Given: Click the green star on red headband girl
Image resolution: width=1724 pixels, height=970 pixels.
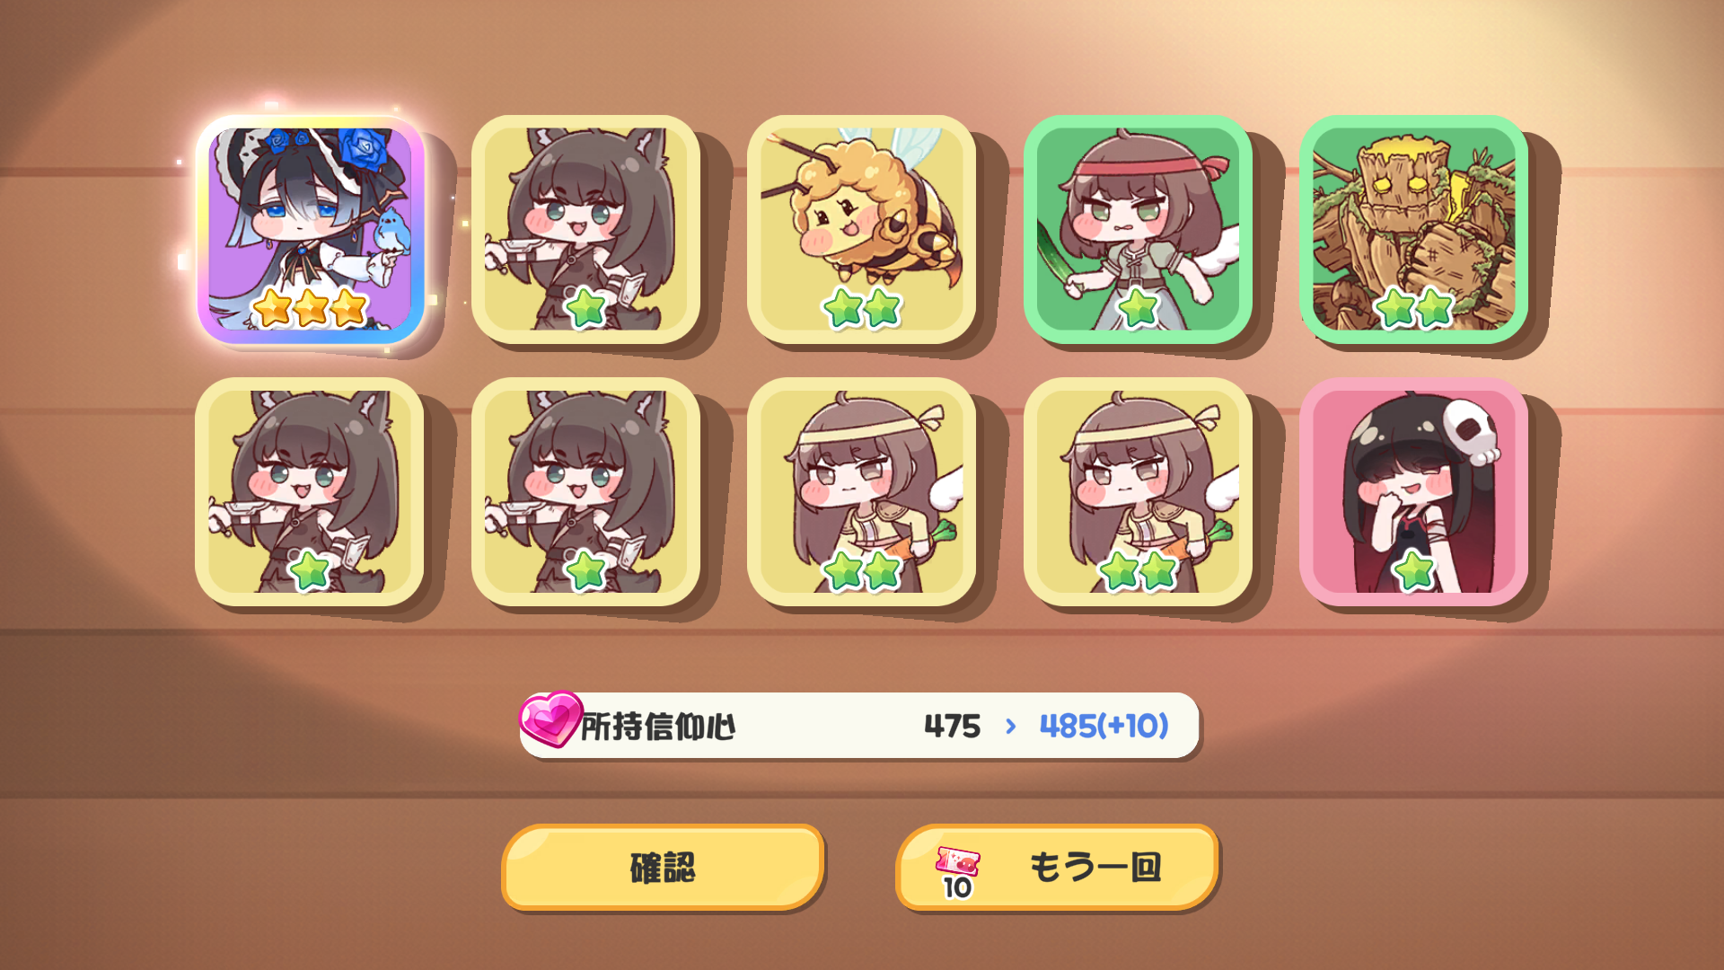Looking at the screenshot, I should tap(1138, 308).
